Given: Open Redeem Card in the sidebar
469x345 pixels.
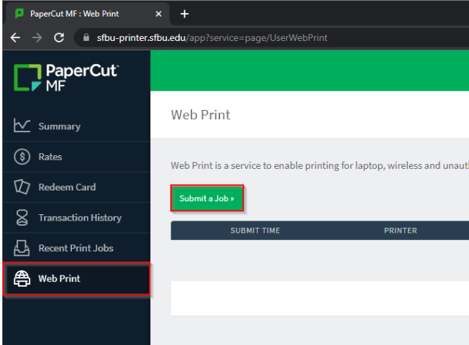Looking at the screenshot, I should pyautogui.click(x=76, y=187).
